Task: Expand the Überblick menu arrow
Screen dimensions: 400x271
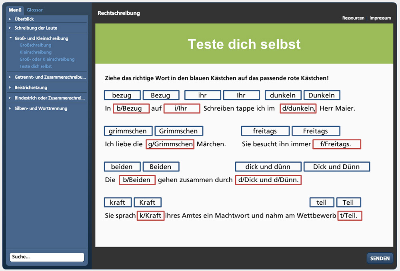Action: [x=10, y=19]
